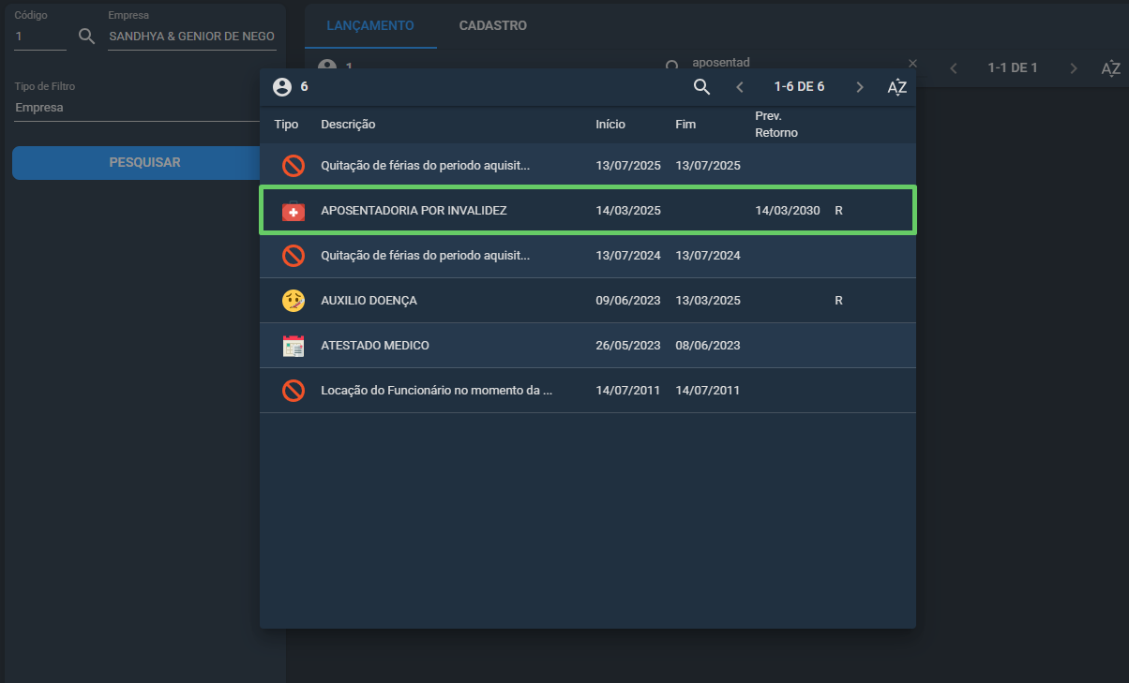The width and height of the screenshot is (1129, 683).
Task: Click the sick face icon for Auxilio Doença
Action: (x=294, y=301)
